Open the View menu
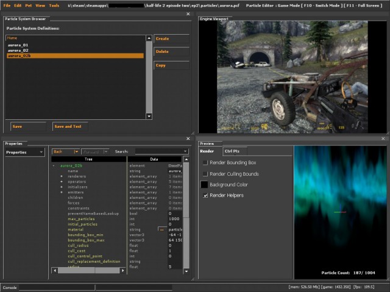The image size is (390, 292). [40, 5]
